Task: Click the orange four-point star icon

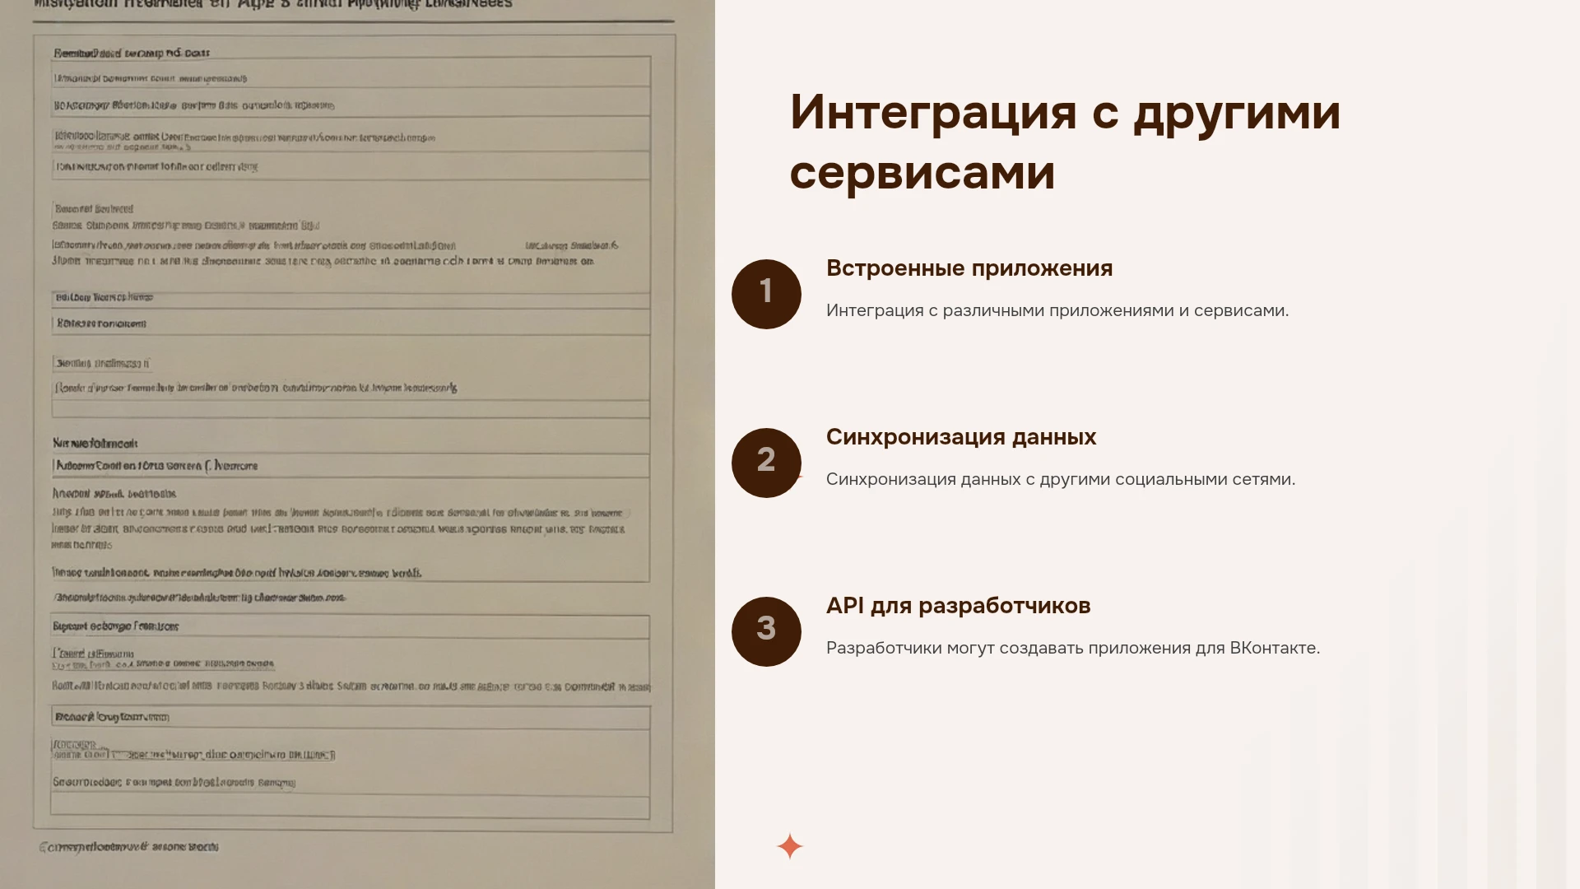Action: click(790, 846)
